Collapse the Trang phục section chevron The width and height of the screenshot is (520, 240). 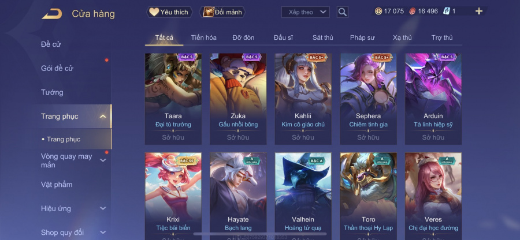tap(103, 116)
